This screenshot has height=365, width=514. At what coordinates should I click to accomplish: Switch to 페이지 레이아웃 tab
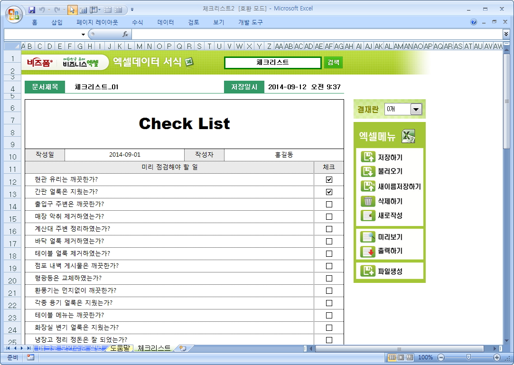97,22
